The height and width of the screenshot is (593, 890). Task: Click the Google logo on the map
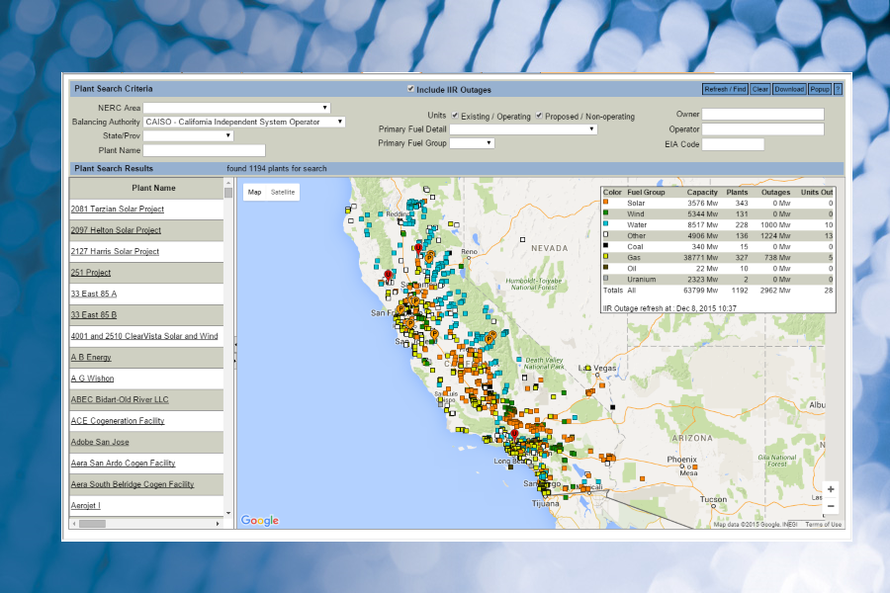point(260,521)
